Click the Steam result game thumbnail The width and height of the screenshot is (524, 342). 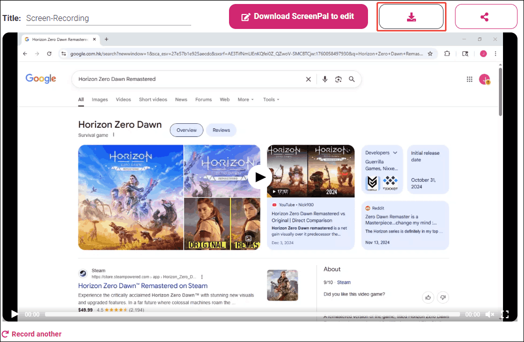282,285
